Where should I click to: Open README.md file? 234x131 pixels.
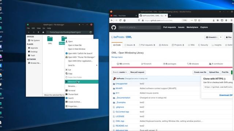[122, 126]
